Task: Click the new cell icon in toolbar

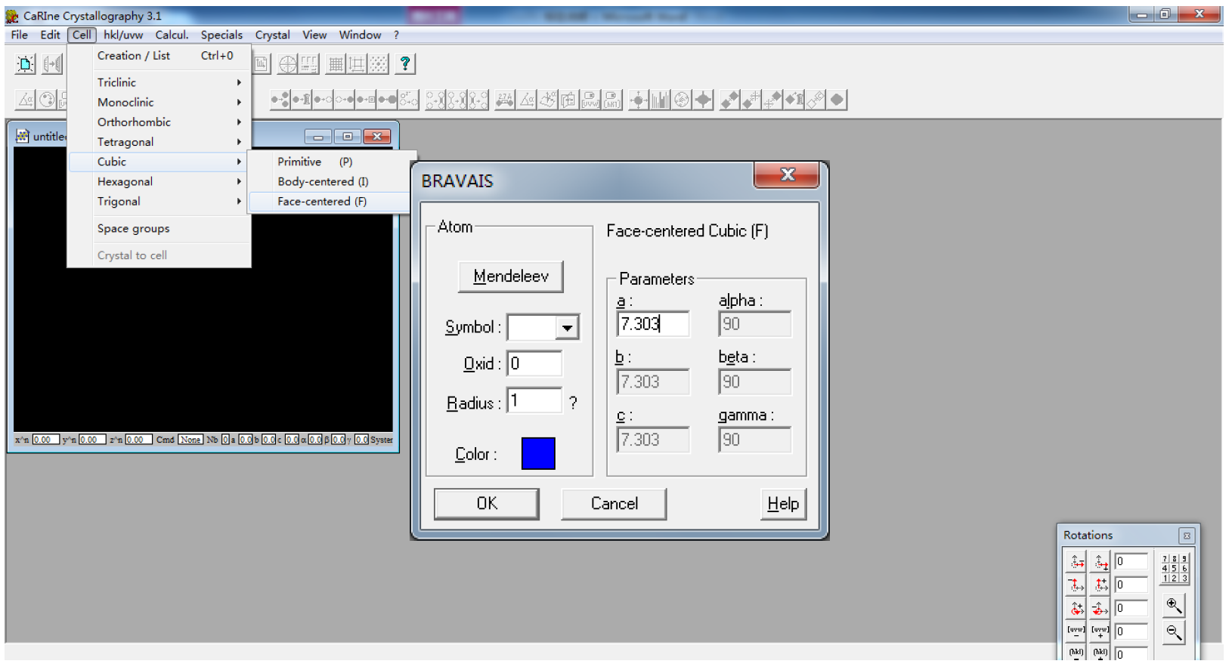Action: point(26,64)
